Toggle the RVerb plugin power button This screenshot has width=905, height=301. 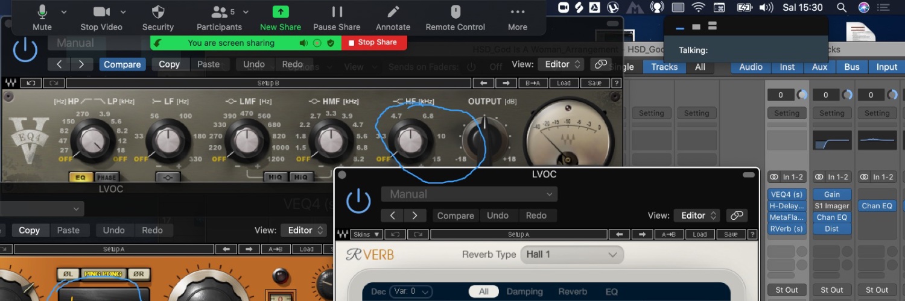(x=358, y=200)
